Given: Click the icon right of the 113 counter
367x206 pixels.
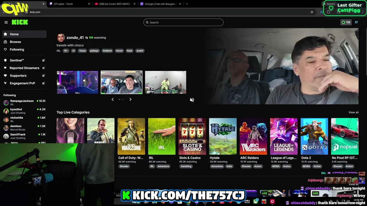Looking at the screenshot, I should pos(356,22).
